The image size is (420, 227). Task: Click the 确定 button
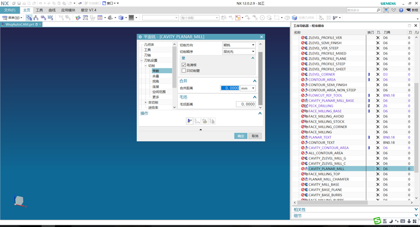pos(240,136)
